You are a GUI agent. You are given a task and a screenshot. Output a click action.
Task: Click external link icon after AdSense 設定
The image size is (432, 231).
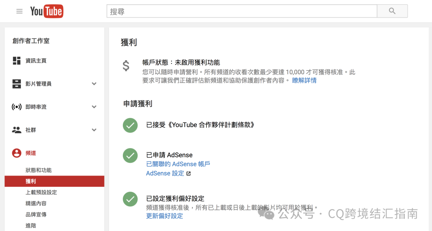click(x=188, y=174)
